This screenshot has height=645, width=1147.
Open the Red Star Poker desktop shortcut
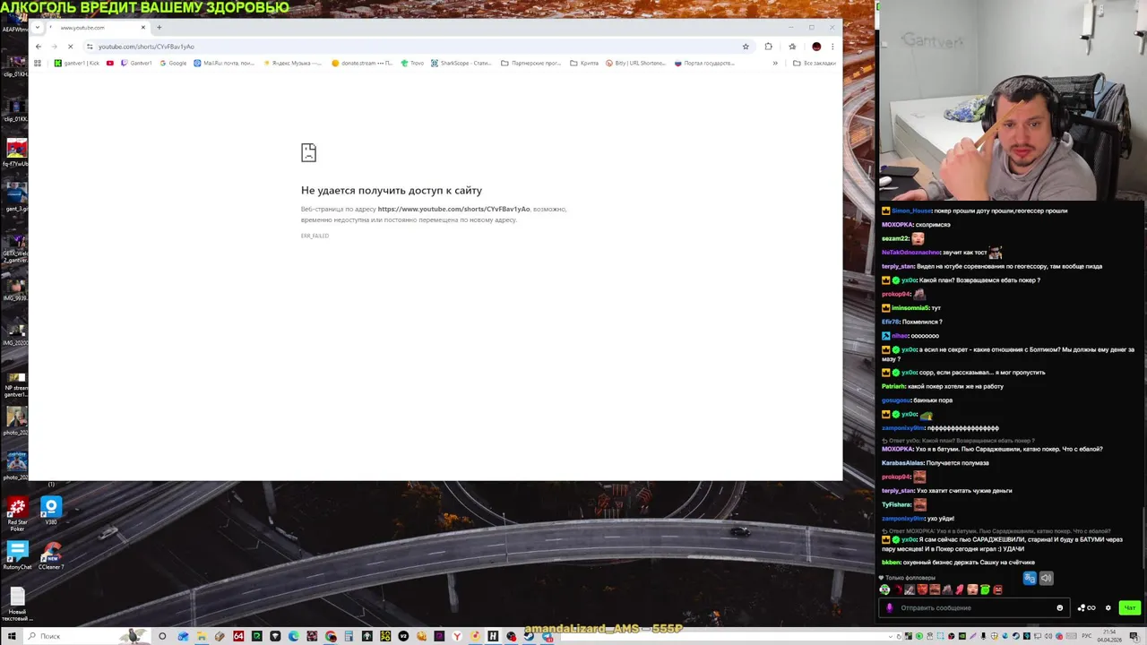click(x=17, y=515)
